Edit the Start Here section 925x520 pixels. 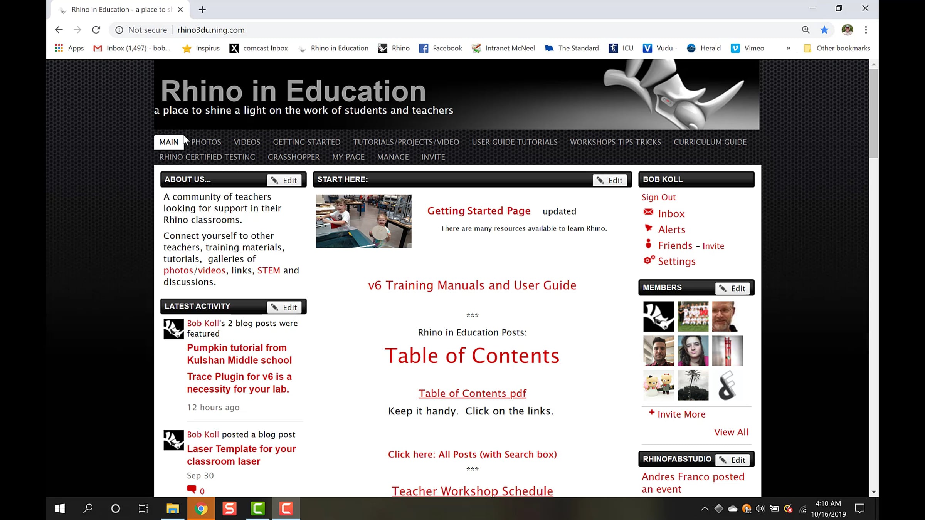[610, 180]
